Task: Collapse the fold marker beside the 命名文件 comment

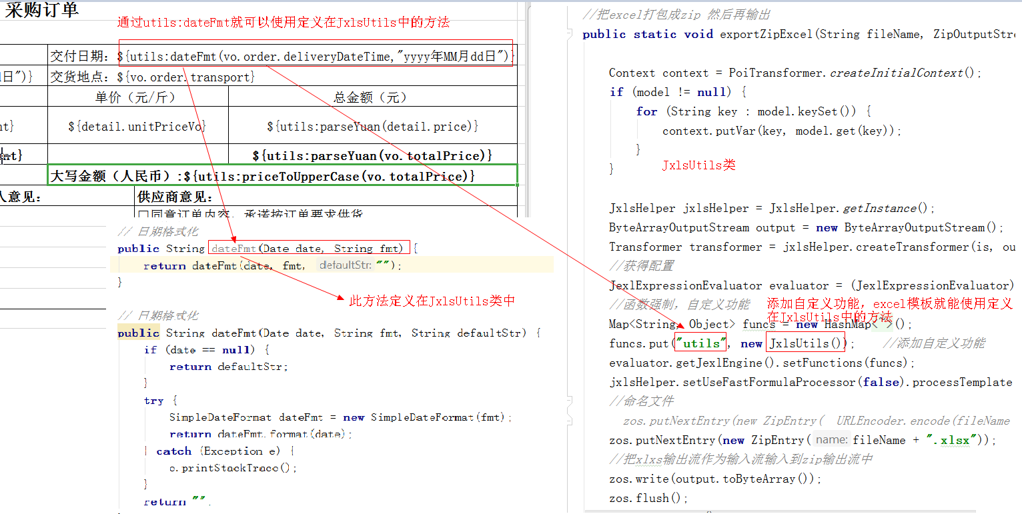Action: (x=570, y=401)
